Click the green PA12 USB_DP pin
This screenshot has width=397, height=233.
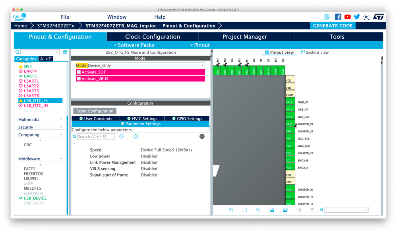point(290,109)
